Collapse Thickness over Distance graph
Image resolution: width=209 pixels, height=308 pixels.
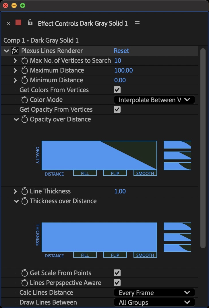click(x=16, y=201)
